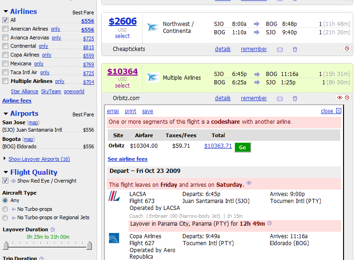Click the email envelope icon in Cheaptickets row

click(x=280, y=50)
